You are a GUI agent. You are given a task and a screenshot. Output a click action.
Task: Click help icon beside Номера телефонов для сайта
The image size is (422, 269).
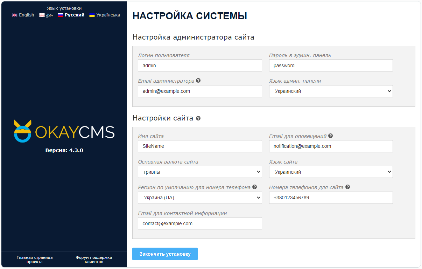347,187
